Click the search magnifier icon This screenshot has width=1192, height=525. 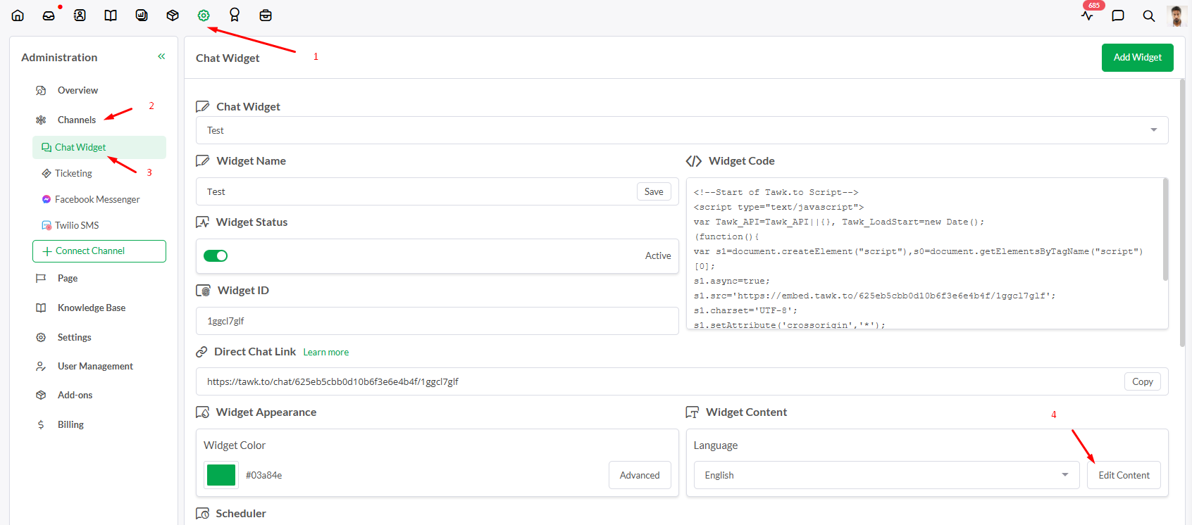[x=1149, y=15]
